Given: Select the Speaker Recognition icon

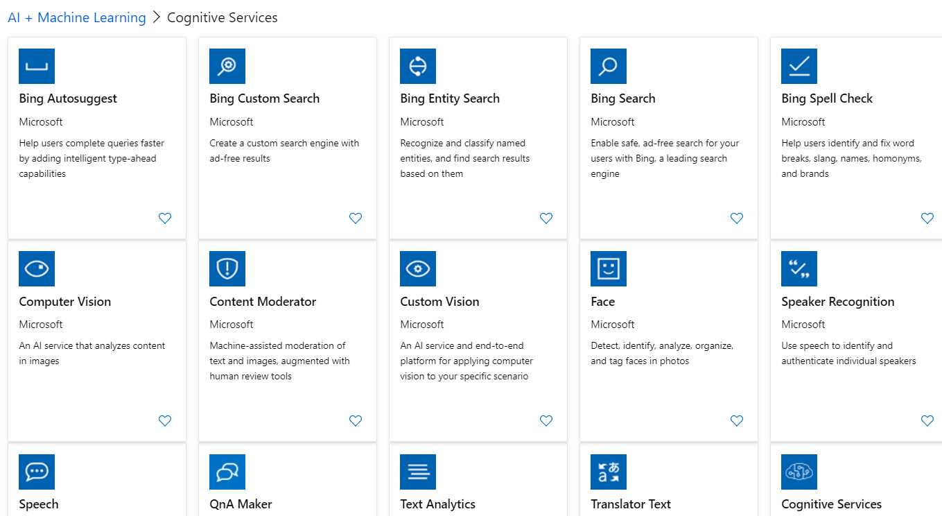Looking at the screenshot, I should 799,268.
